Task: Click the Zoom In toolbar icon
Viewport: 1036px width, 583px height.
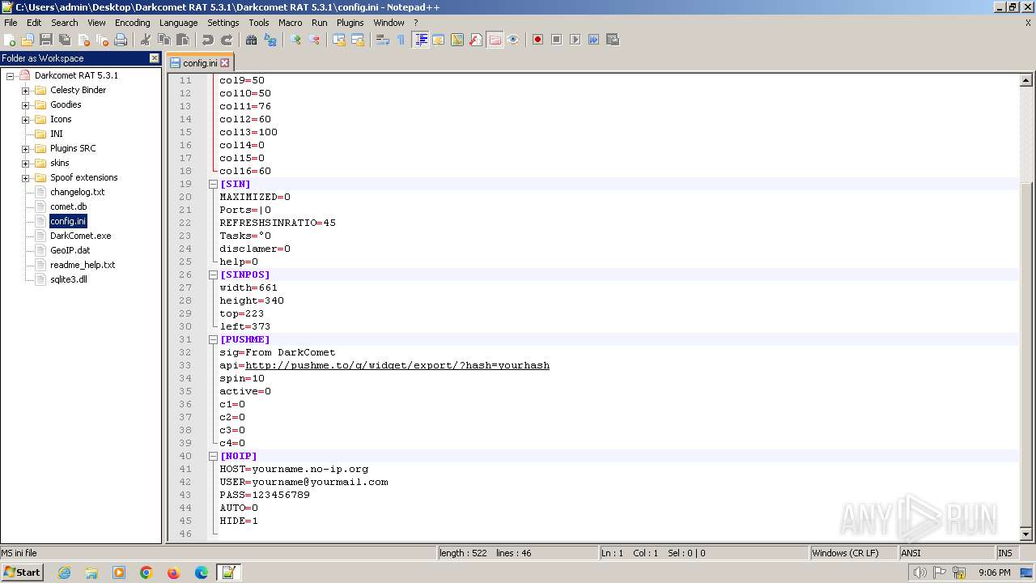Action: tap(295, 40)
